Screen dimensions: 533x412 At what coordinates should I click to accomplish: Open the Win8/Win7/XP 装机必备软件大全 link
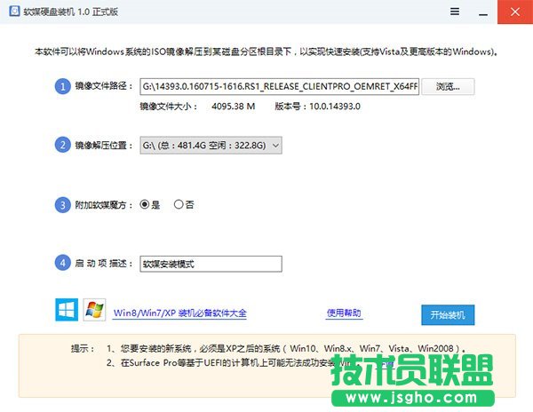[x=180, y=313]
